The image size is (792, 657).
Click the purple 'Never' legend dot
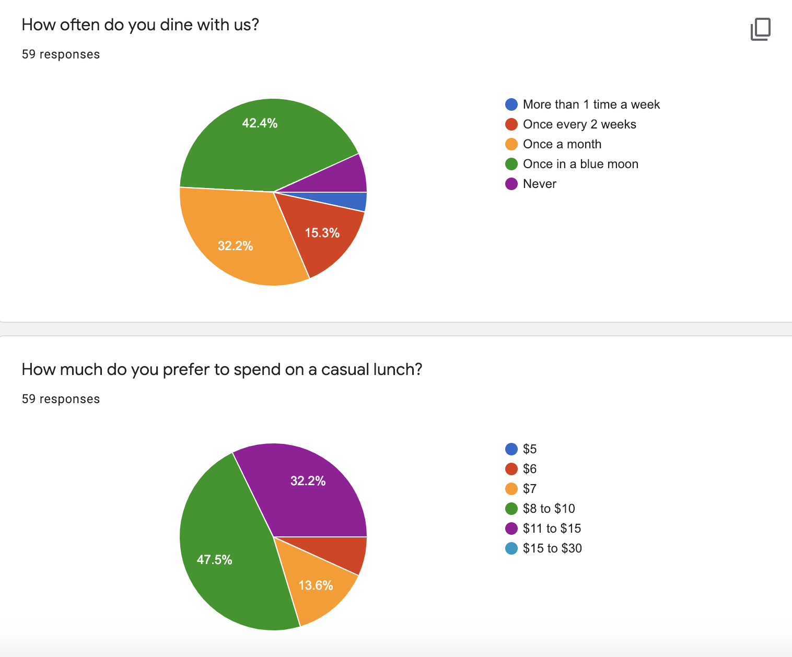pyautogui.click(x=511, y=184)
